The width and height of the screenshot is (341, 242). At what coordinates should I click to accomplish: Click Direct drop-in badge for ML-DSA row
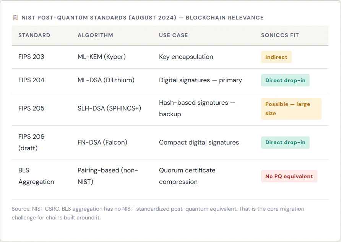click(x=285, y=80)
